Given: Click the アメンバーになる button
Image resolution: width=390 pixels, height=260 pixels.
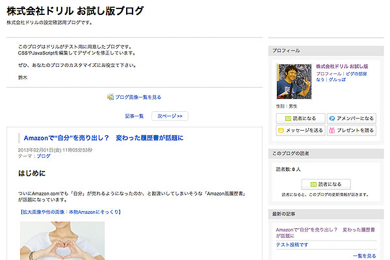Looking at the screenshot, I should [352, 118].
